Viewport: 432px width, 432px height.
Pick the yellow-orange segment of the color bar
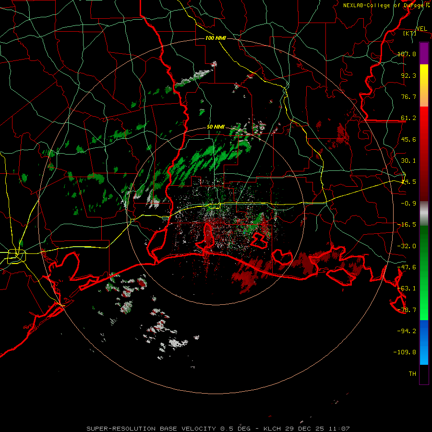pyautogui.click(x=424, y=85)
